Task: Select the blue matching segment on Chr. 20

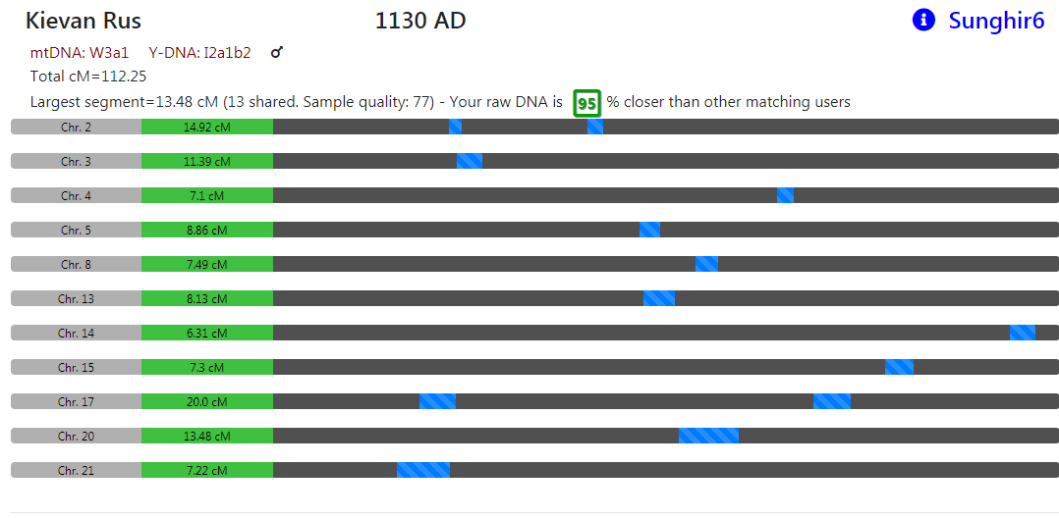Action: (x=708, y=436)
